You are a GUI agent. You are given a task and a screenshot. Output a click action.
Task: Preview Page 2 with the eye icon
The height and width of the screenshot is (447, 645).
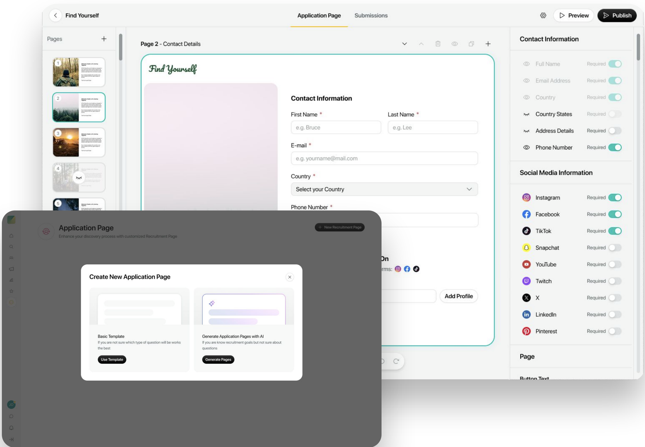455,44
